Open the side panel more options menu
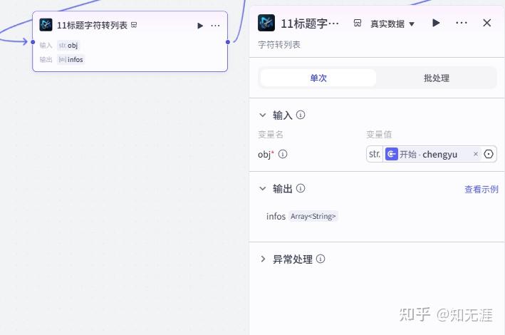 coord(462,23)
